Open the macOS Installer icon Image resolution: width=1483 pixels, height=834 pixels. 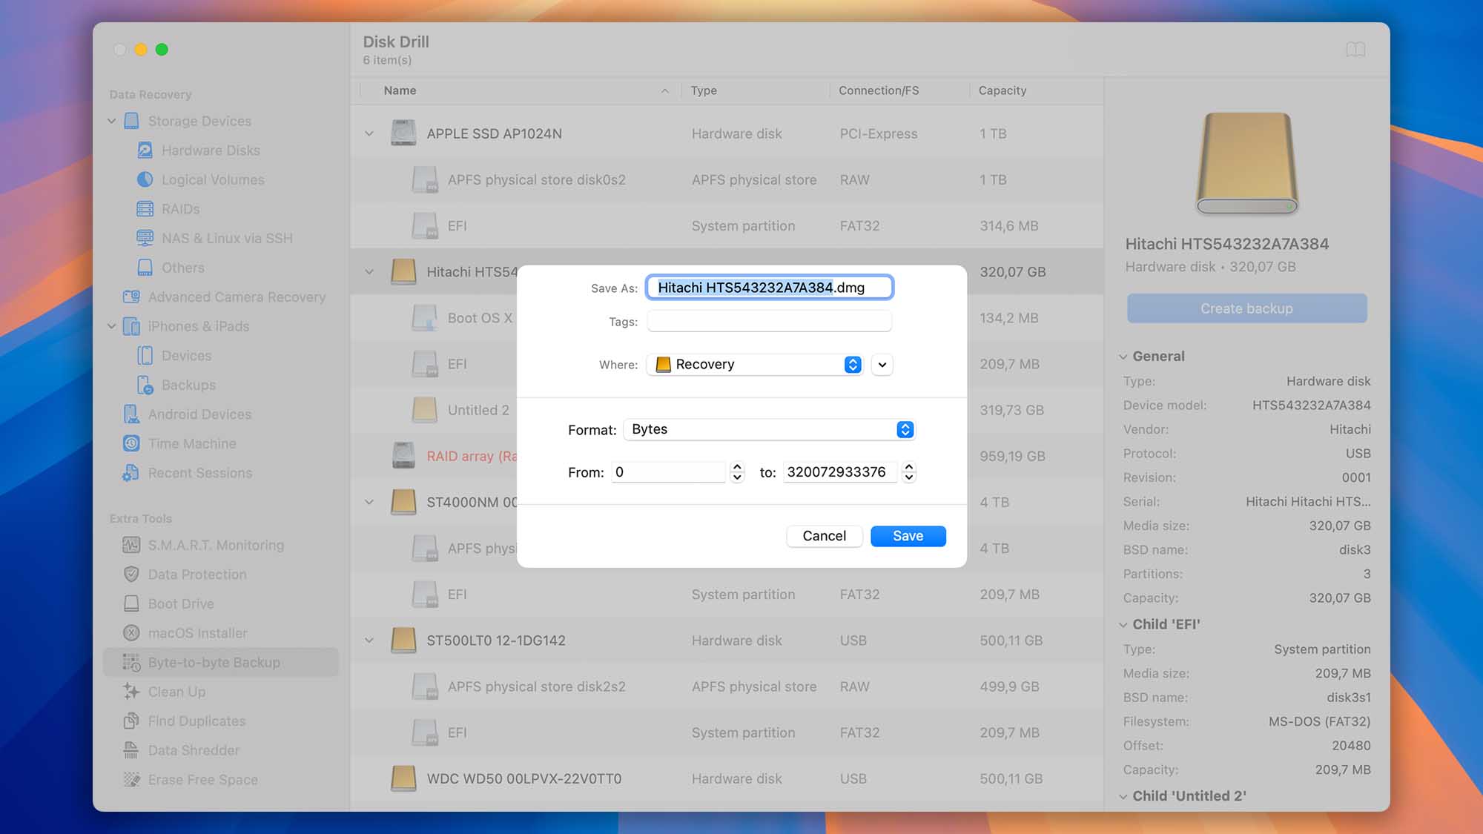point(131,633)
